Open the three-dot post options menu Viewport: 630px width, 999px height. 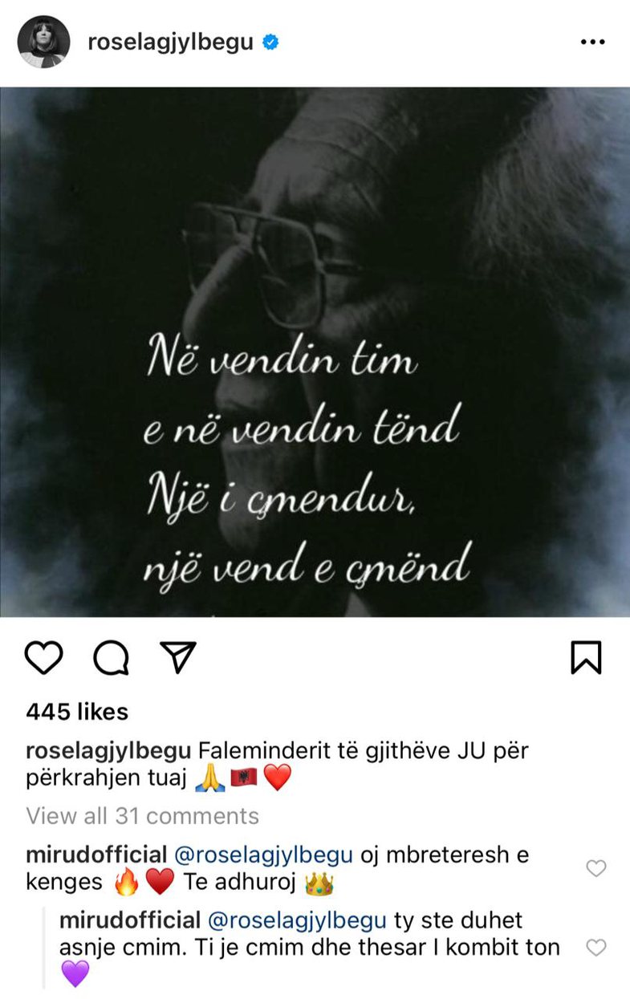coord(592,43)
